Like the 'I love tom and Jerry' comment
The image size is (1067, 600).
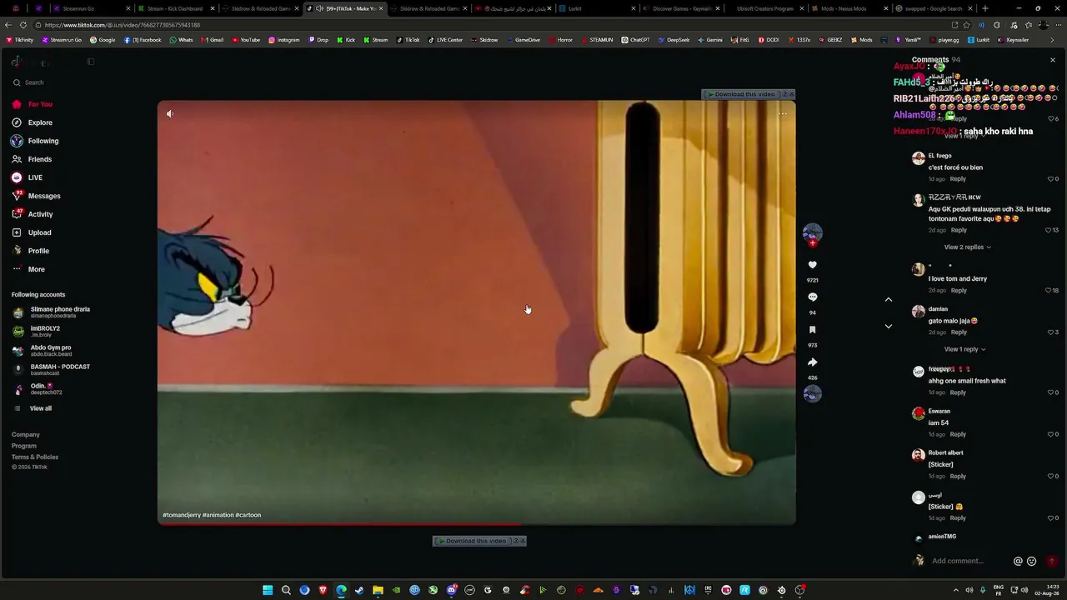click(x=1049, y=291)
